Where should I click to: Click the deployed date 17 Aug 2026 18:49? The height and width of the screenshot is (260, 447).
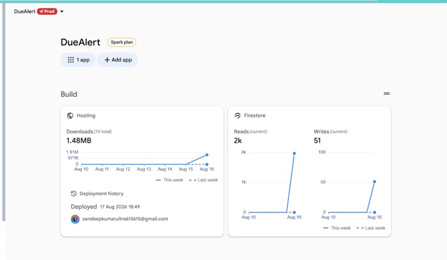pyautogui.click(x=120, y=207)
